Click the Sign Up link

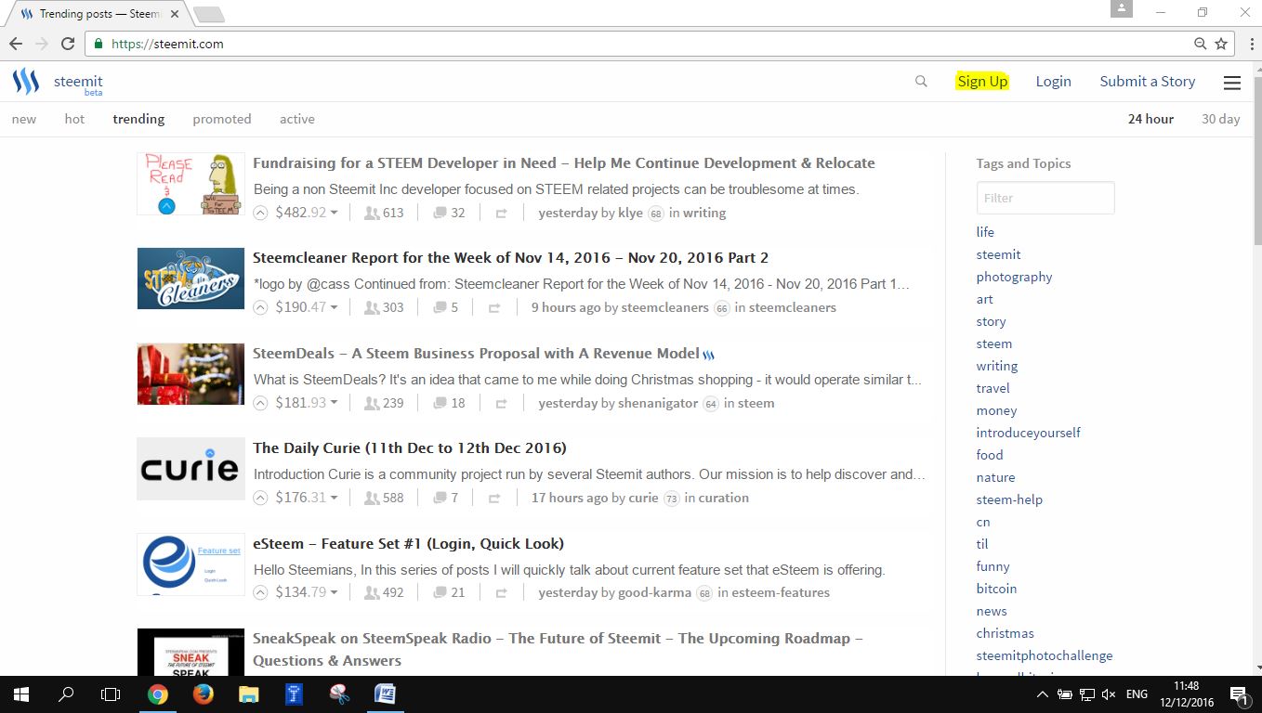[982, 82]
